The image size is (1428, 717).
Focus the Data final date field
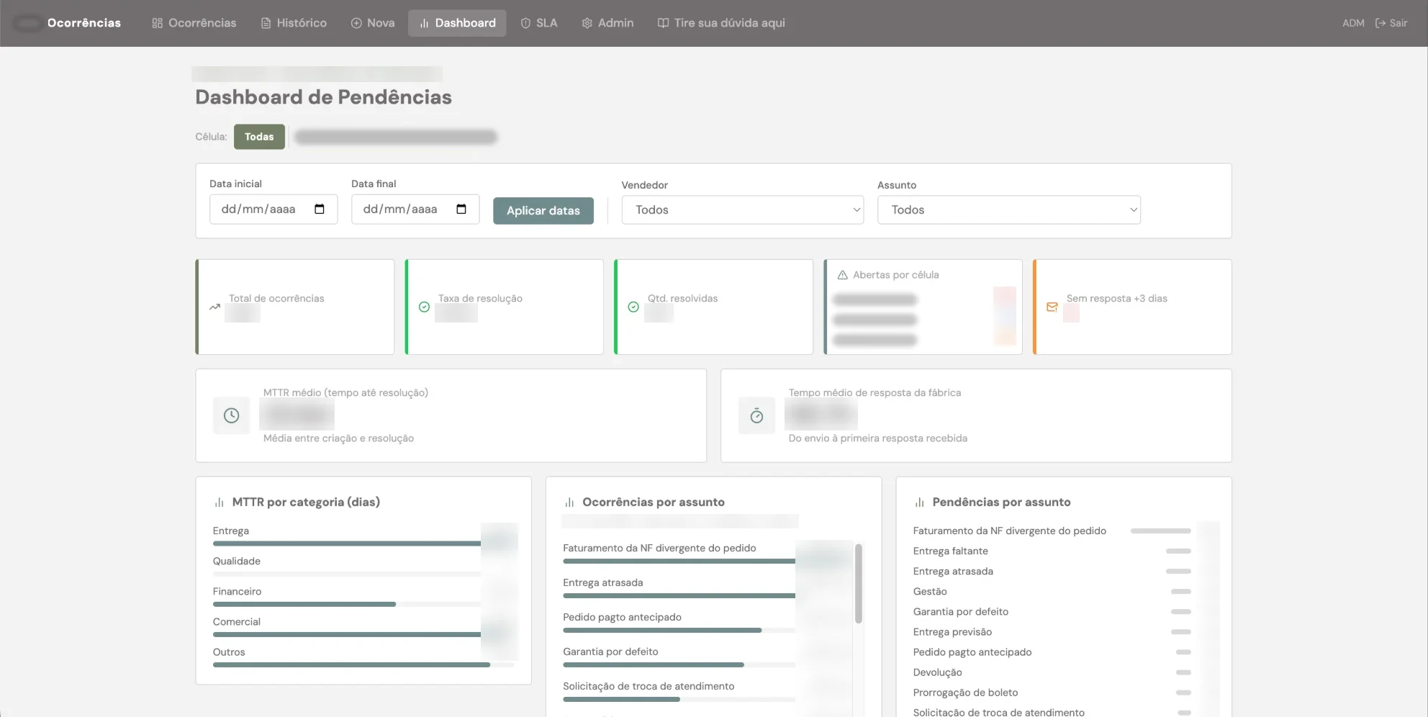click(x=415, y=209)
